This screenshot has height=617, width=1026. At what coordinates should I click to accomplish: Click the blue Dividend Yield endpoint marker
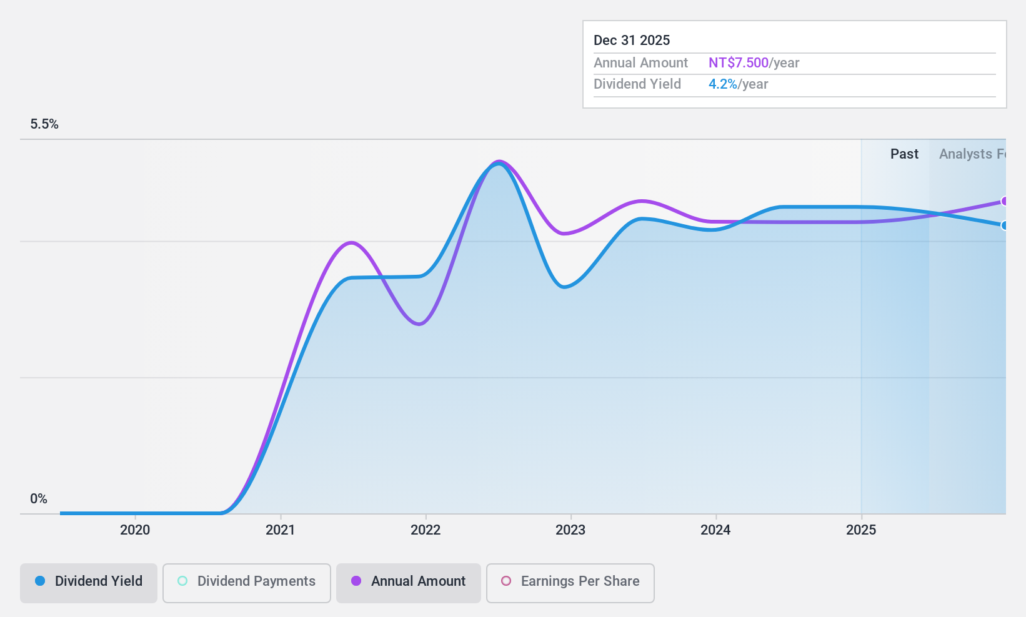point(1004,225)
